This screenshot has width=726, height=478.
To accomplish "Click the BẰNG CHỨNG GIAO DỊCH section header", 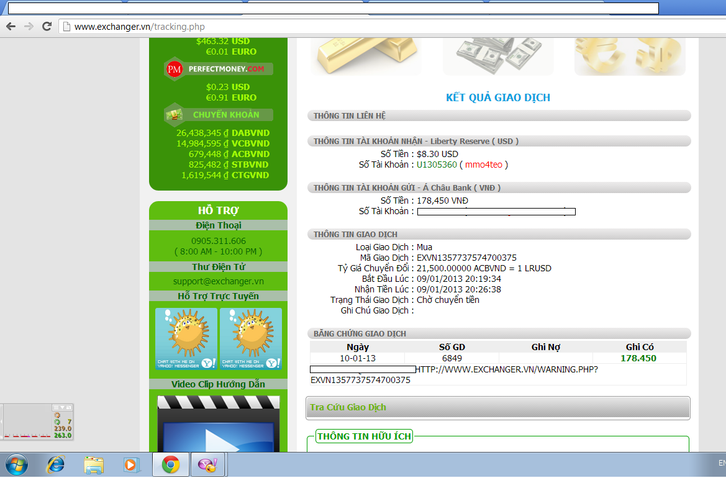I will [x=499, y=333].
